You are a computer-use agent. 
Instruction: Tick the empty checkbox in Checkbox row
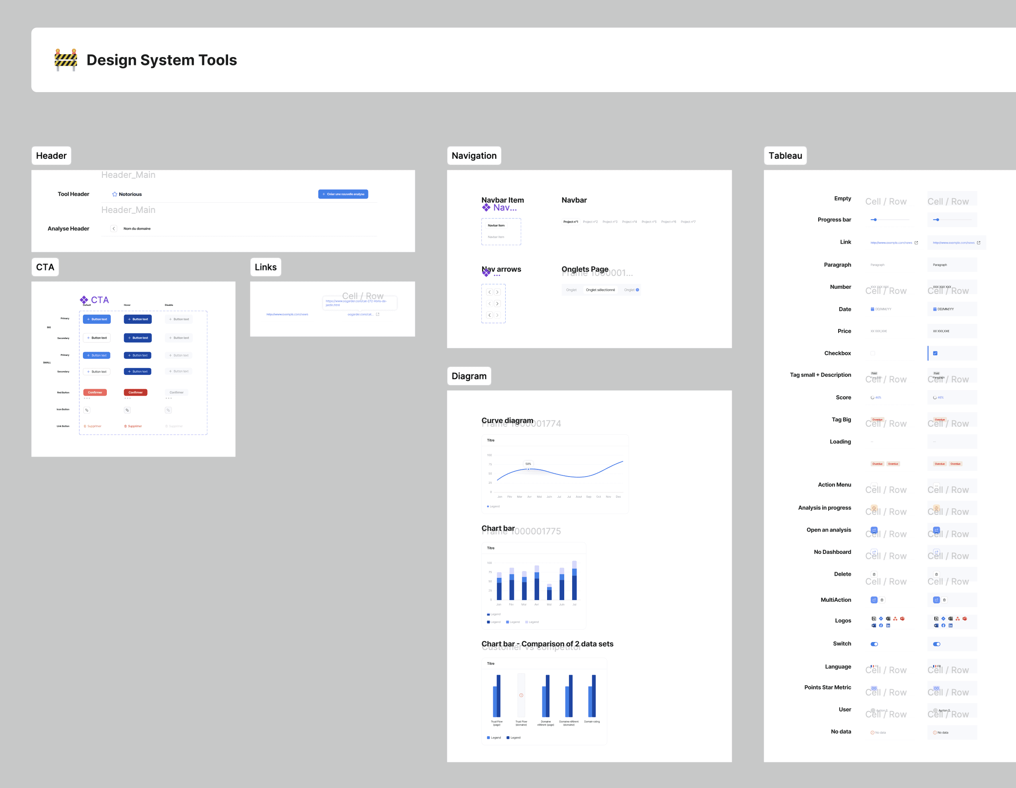pyautogui.click(x=873, y=353)
